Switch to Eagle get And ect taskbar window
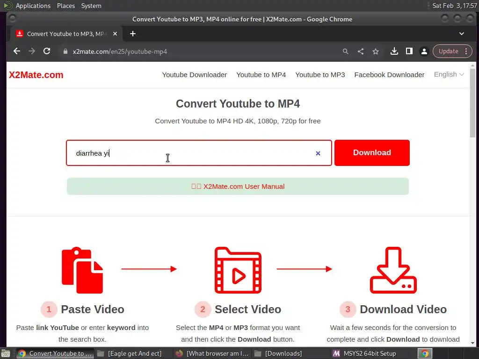Image resolution: width=479 pixels, height=359 pixels. (130, 353)
